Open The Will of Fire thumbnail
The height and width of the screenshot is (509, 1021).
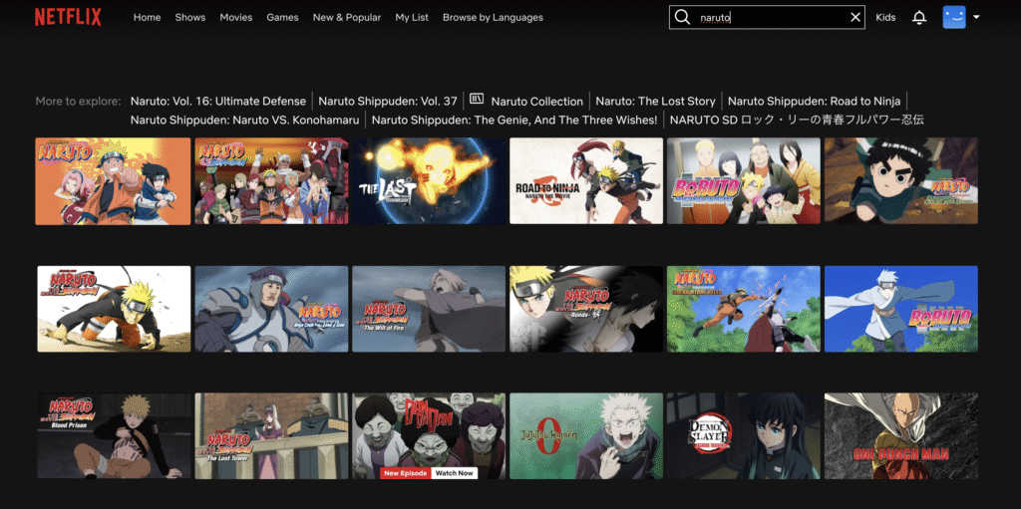coord(429,309)
